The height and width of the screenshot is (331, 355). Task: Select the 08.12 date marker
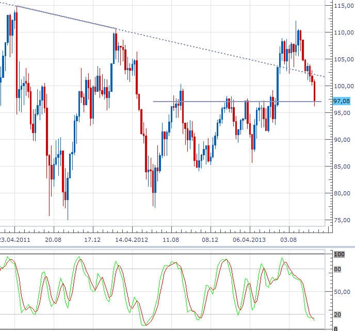point(210,240)
